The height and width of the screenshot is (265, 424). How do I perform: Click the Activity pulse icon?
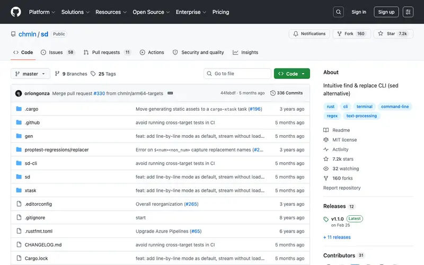point(326,149)
